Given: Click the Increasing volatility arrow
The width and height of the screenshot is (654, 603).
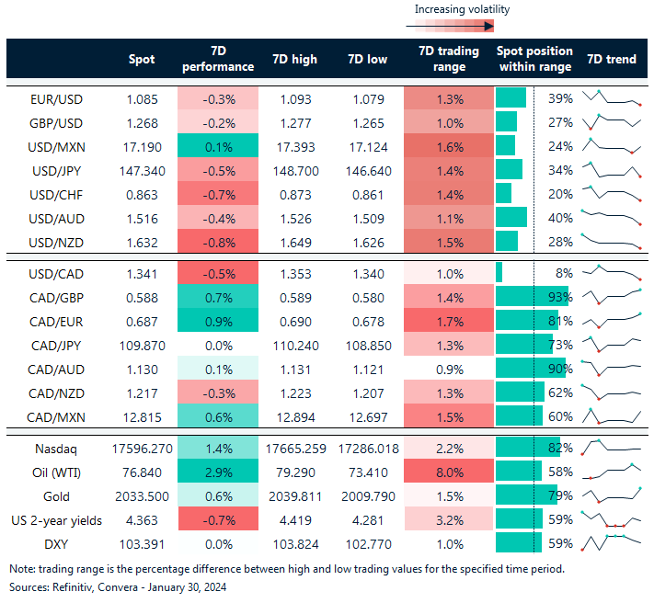Looking at the screenshot, I should tap(461, 27).
